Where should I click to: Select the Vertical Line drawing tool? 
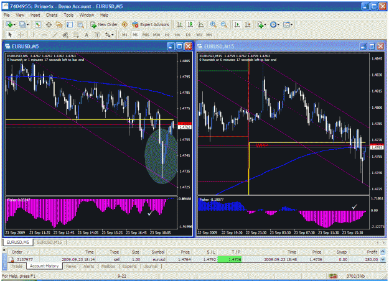pos(34,35)
